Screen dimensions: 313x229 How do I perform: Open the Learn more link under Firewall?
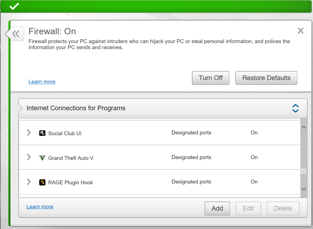pos(42,82)
